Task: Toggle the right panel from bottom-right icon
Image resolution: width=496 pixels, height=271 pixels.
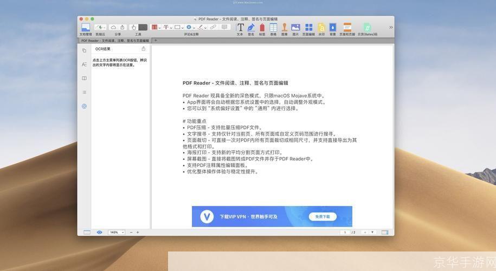Action: [385, 233]
